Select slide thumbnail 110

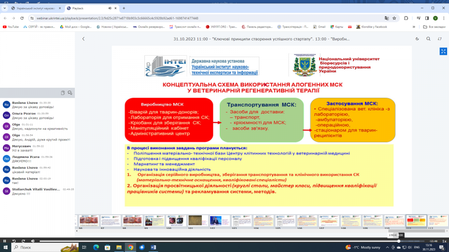[394, 221]
